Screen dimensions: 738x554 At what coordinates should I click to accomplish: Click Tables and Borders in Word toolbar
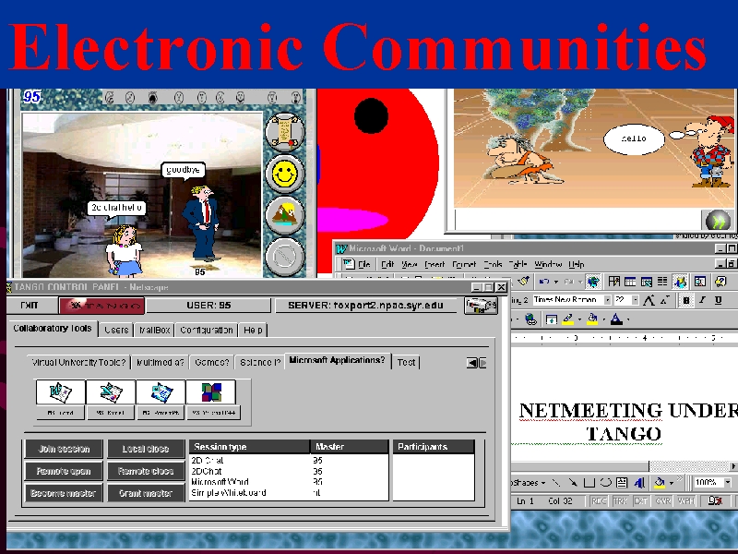click(613, 282)
